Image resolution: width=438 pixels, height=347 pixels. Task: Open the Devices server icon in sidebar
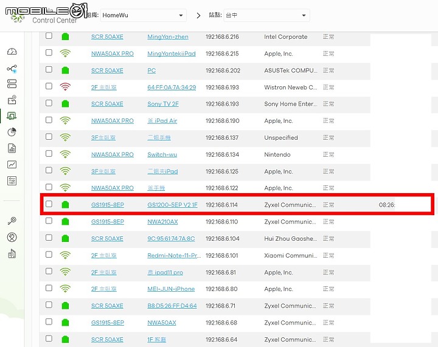coord(12,84)
